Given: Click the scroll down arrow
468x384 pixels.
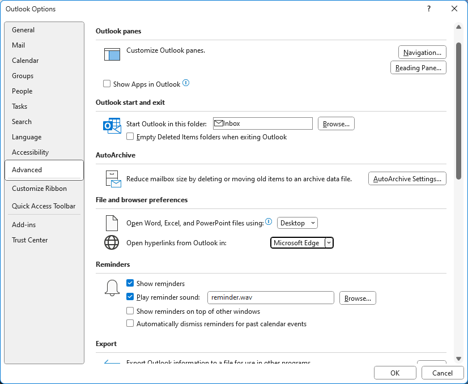Looking at the screenshot, I should (x=458, y=359).
